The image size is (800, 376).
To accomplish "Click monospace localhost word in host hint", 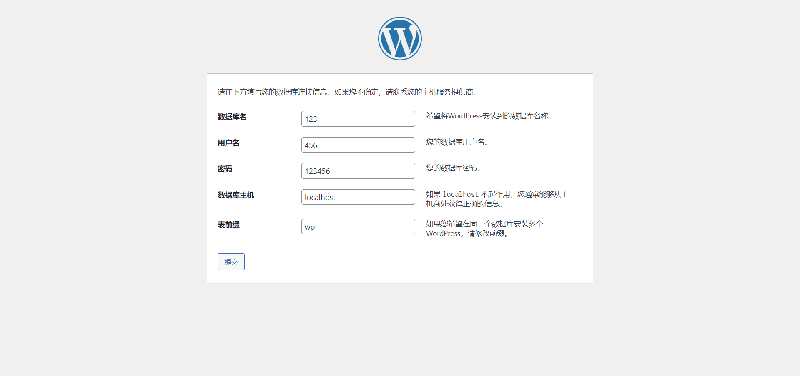I will click(460, 194).
